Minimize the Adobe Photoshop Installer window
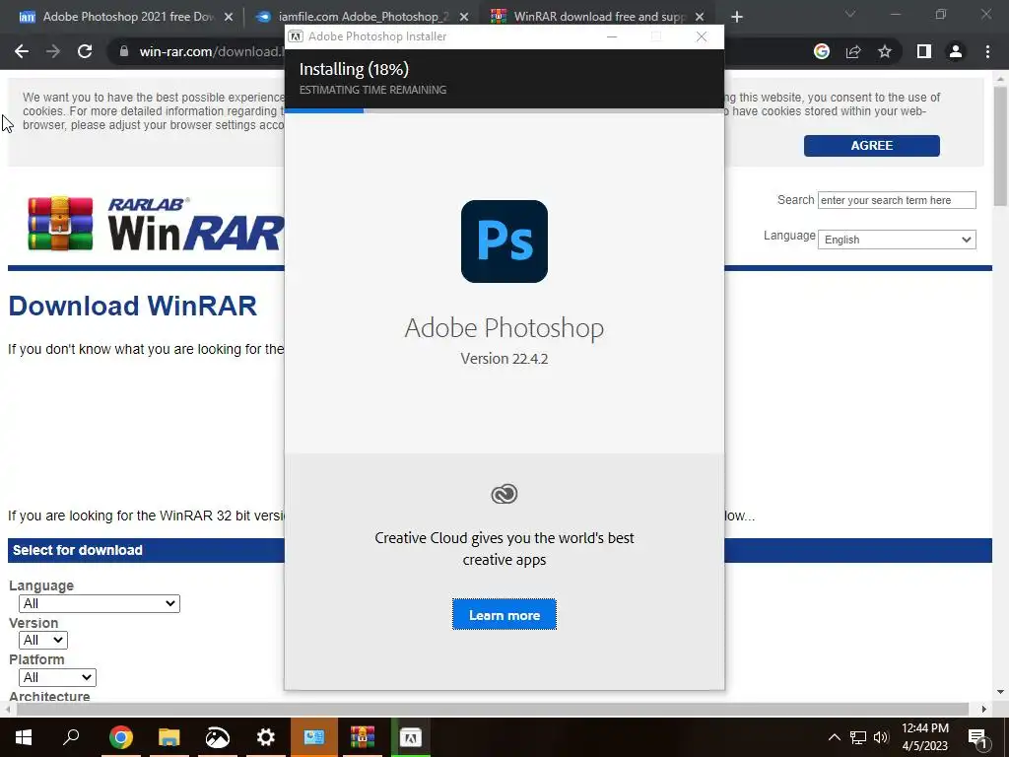This screenshot has height=757, width=1009. coord(612,36)
